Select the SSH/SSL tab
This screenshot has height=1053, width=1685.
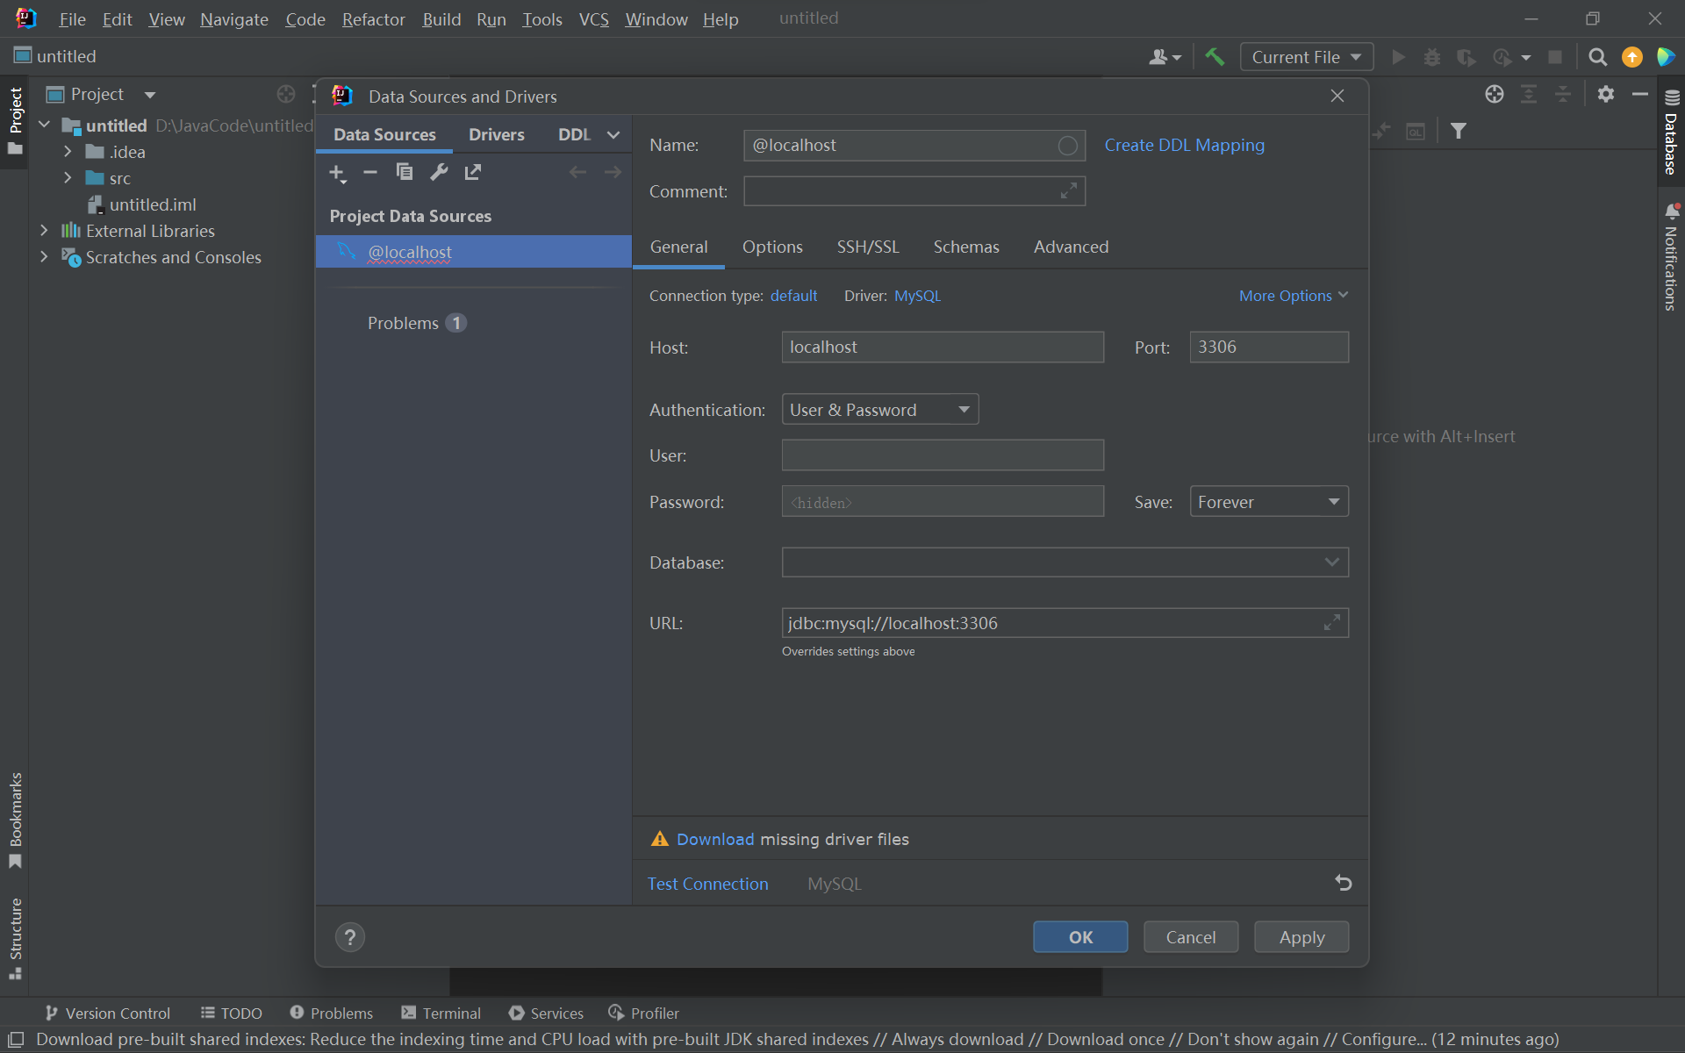pos(869,247)
